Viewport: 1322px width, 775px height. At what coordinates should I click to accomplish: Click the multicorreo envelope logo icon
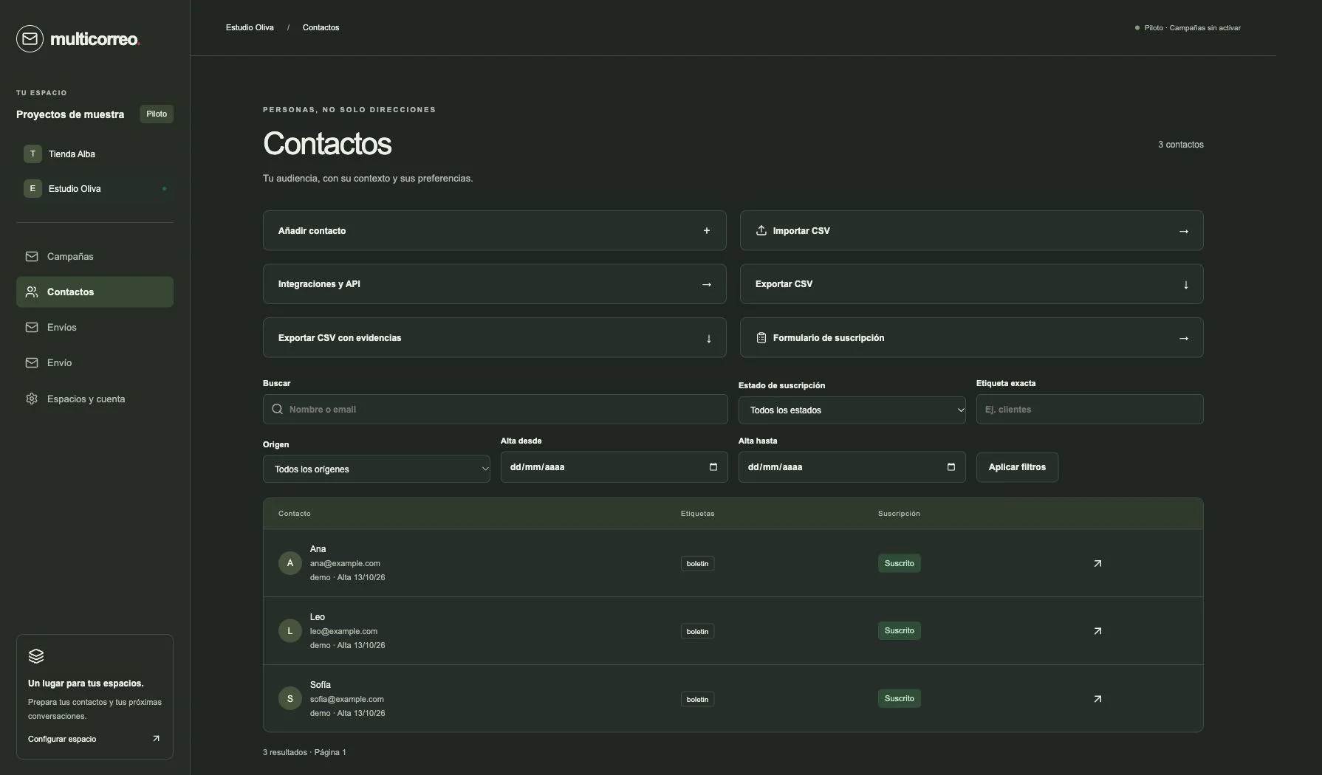[x=30, y=38]
